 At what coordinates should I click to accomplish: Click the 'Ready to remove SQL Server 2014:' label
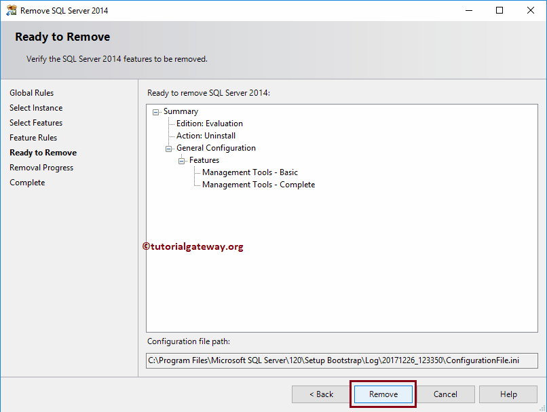pyautogui.click(x=208, y=93)
